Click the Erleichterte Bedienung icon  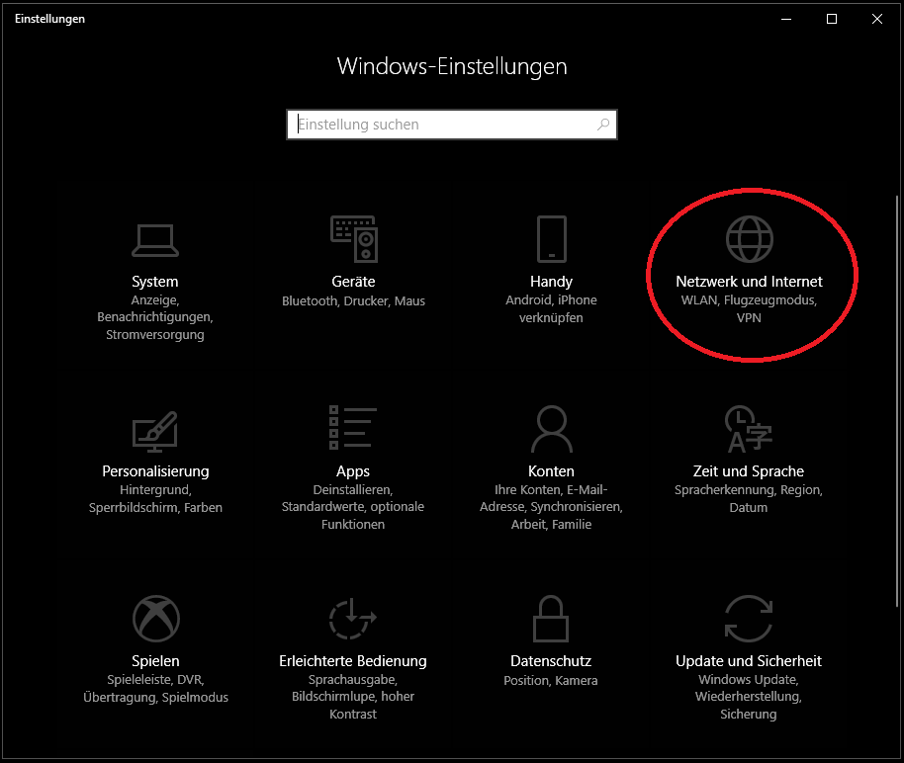click(x=353, y=619)
